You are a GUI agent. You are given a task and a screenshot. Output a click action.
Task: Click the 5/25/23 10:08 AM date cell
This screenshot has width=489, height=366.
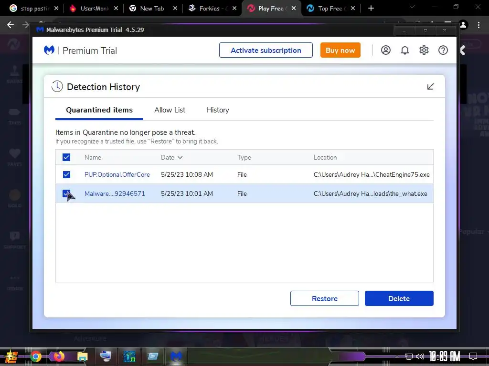187,174
